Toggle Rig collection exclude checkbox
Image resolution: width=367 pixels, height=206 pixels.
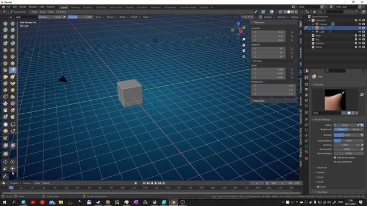tap(356, 39)
